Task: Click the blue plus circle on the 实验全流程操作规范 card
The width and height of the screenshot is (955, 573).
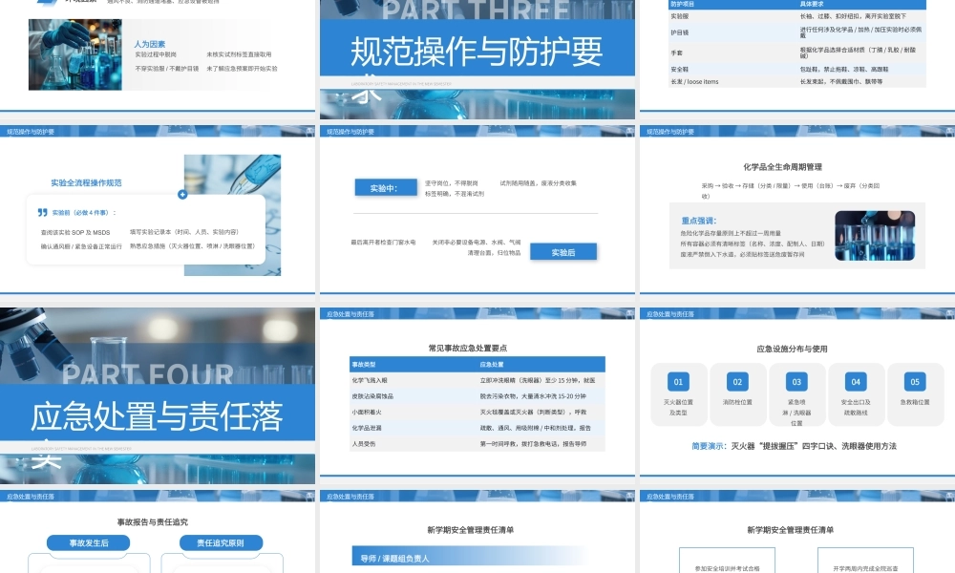Action: click(182, 195)
